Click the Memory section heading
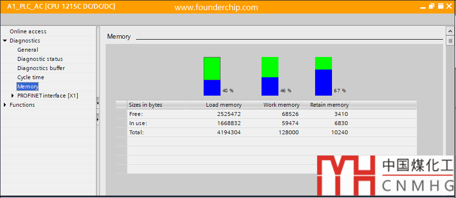This screenshot has width=456, height=198. click(x=119, y=37)
